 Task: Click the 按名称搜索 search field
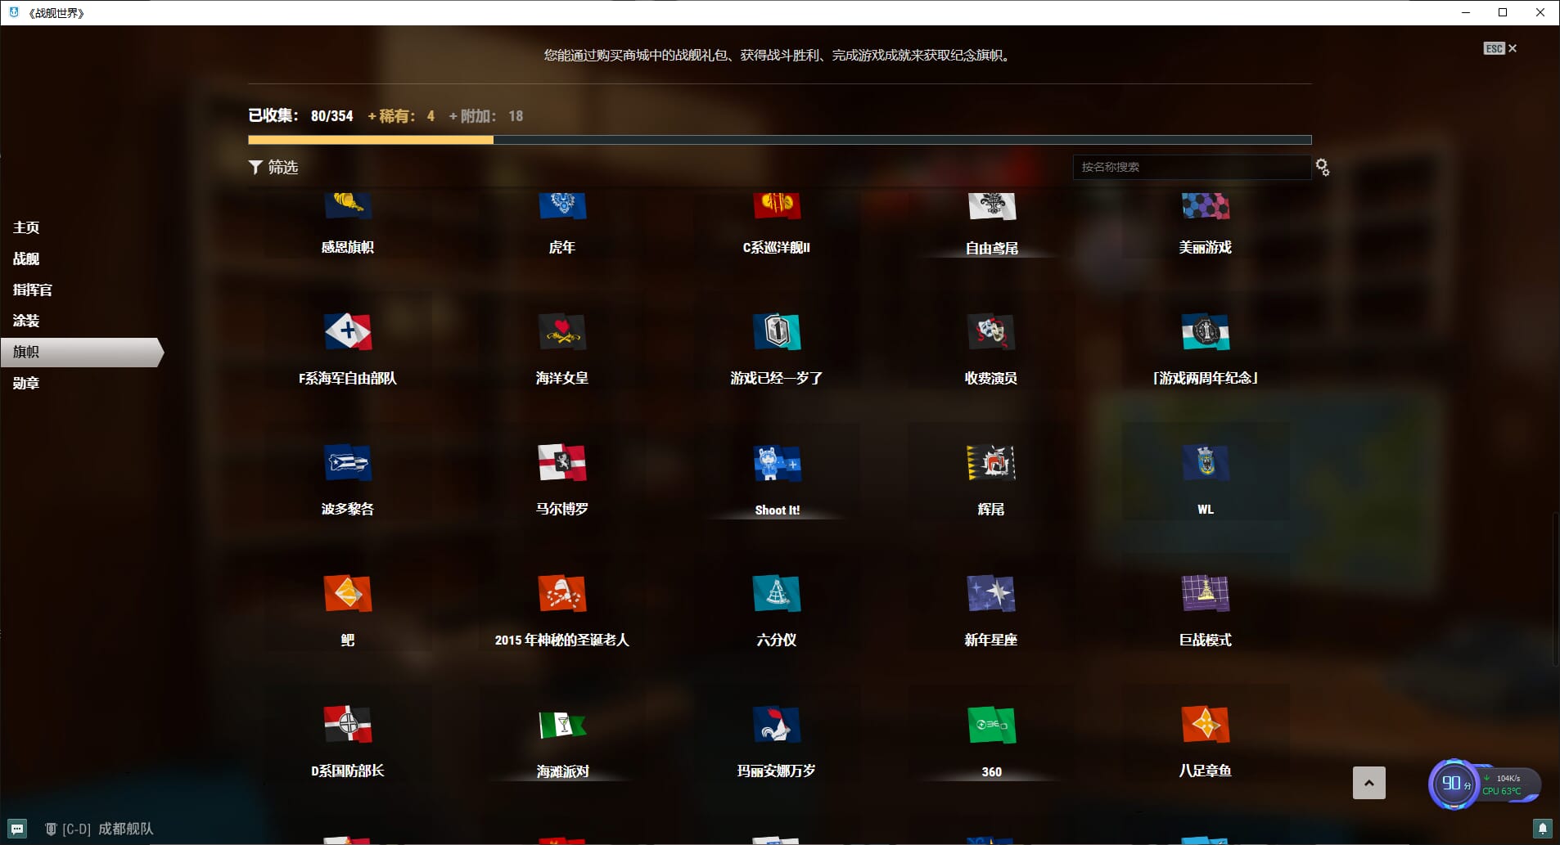tap(1190, 167)
